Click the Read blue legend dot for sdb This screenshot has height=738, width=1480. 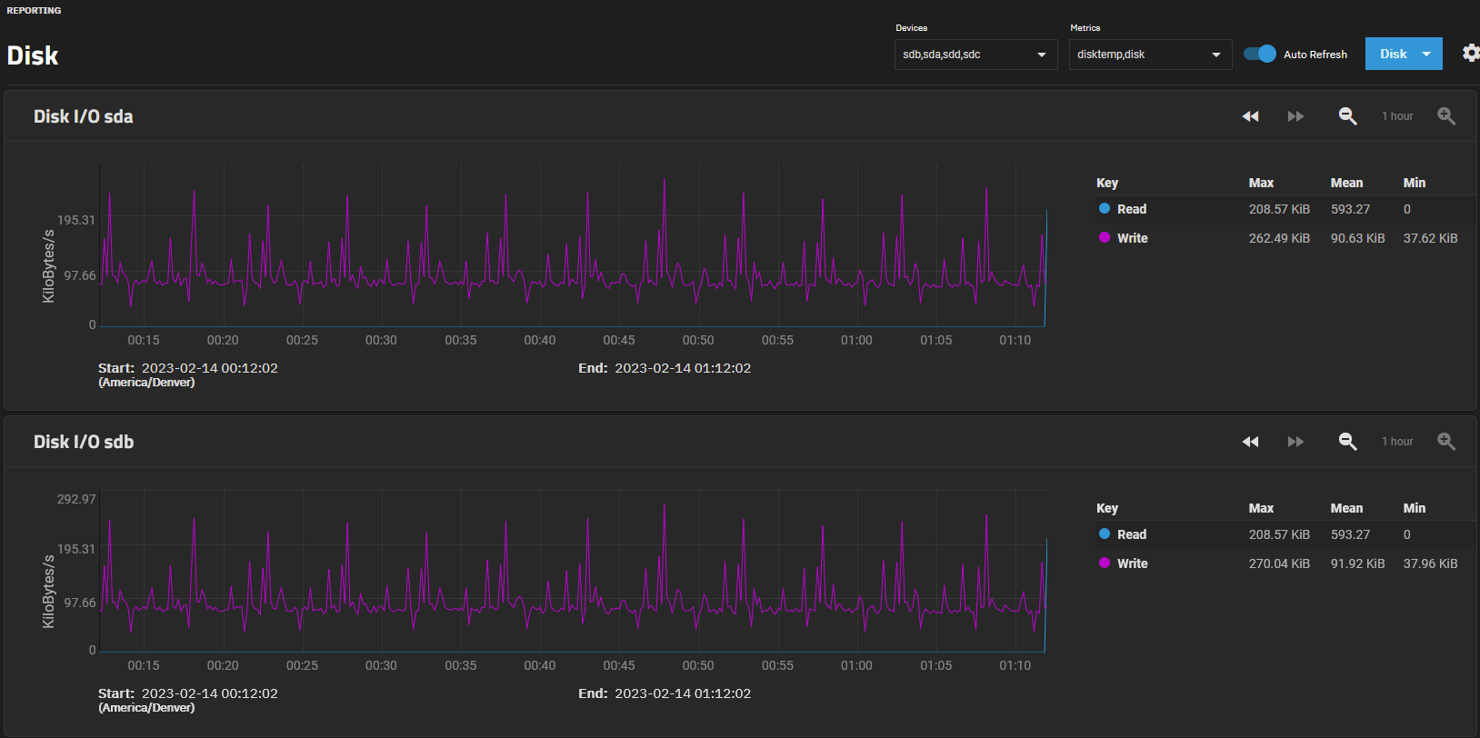click(x=1105, y=534)
